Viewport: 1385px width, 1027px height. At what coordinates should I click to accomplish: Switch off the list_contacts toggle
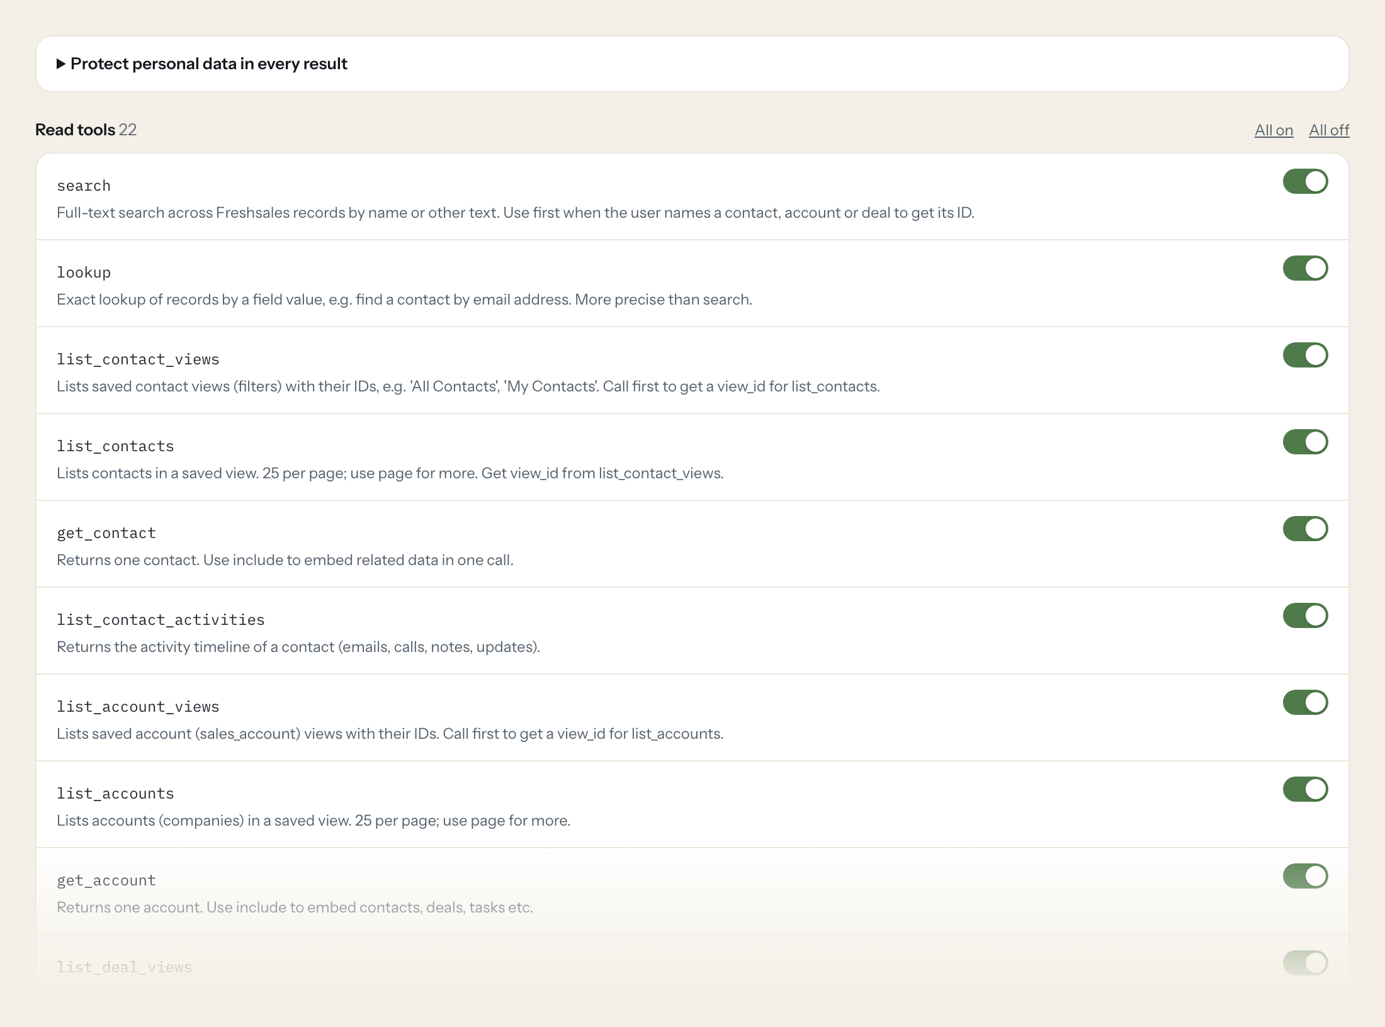1305,442
